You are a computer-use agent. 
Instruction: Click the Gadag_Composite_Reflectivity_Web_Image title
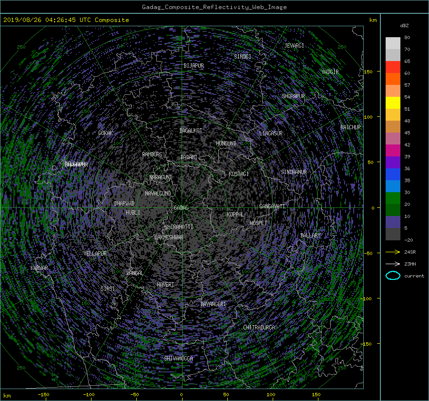point(214,7)
